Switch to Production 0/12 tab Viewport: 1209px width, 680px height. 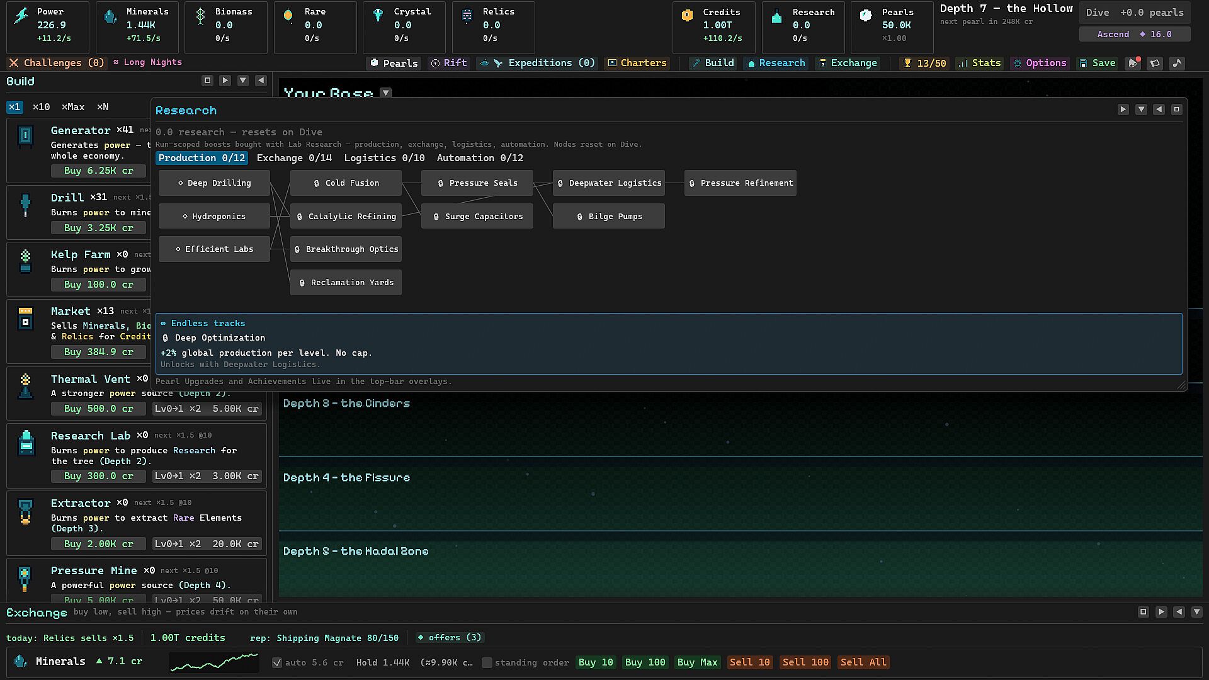[x=201, y=158]
